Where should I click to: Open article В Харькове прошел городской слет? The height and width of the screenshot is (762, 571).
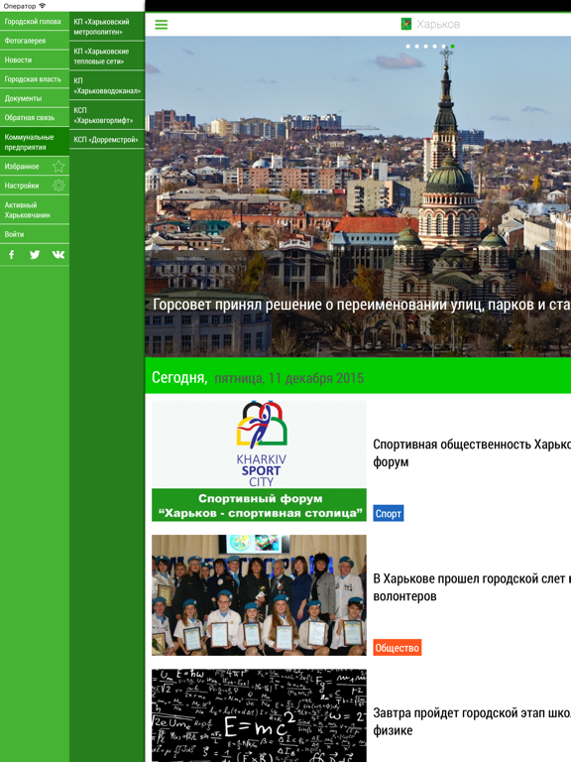(x=472, y=587)
